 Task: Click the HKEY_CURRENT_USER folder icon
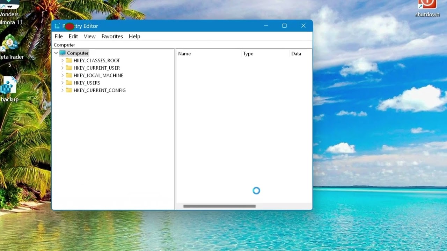tap(69, 68)
